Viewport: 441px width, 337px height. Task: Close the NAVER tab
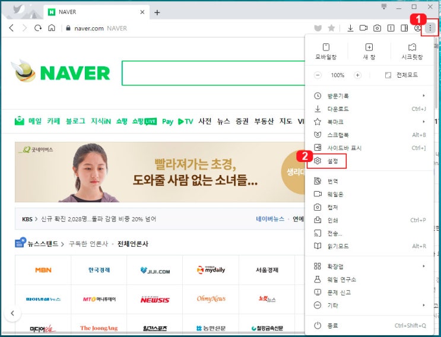tap(142, 12)
